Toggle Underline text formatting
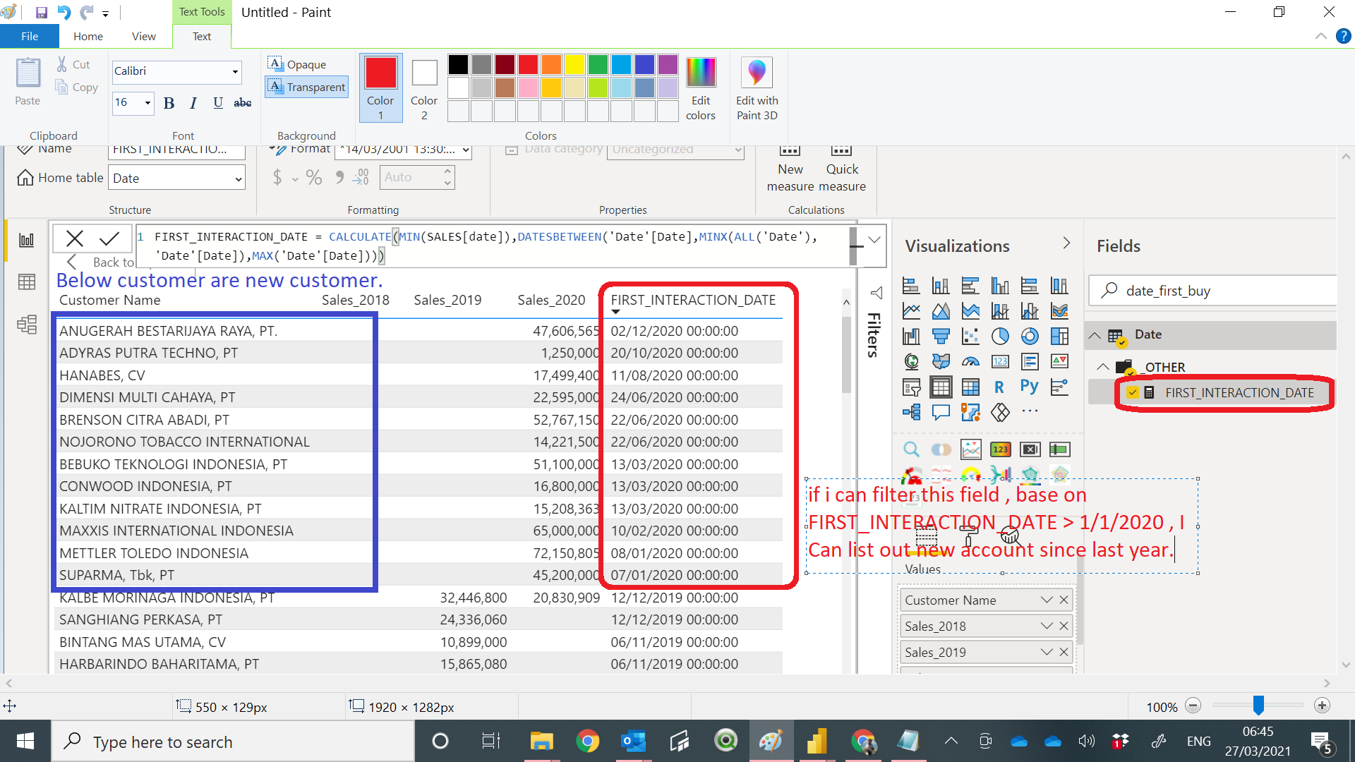 (218, 103)
